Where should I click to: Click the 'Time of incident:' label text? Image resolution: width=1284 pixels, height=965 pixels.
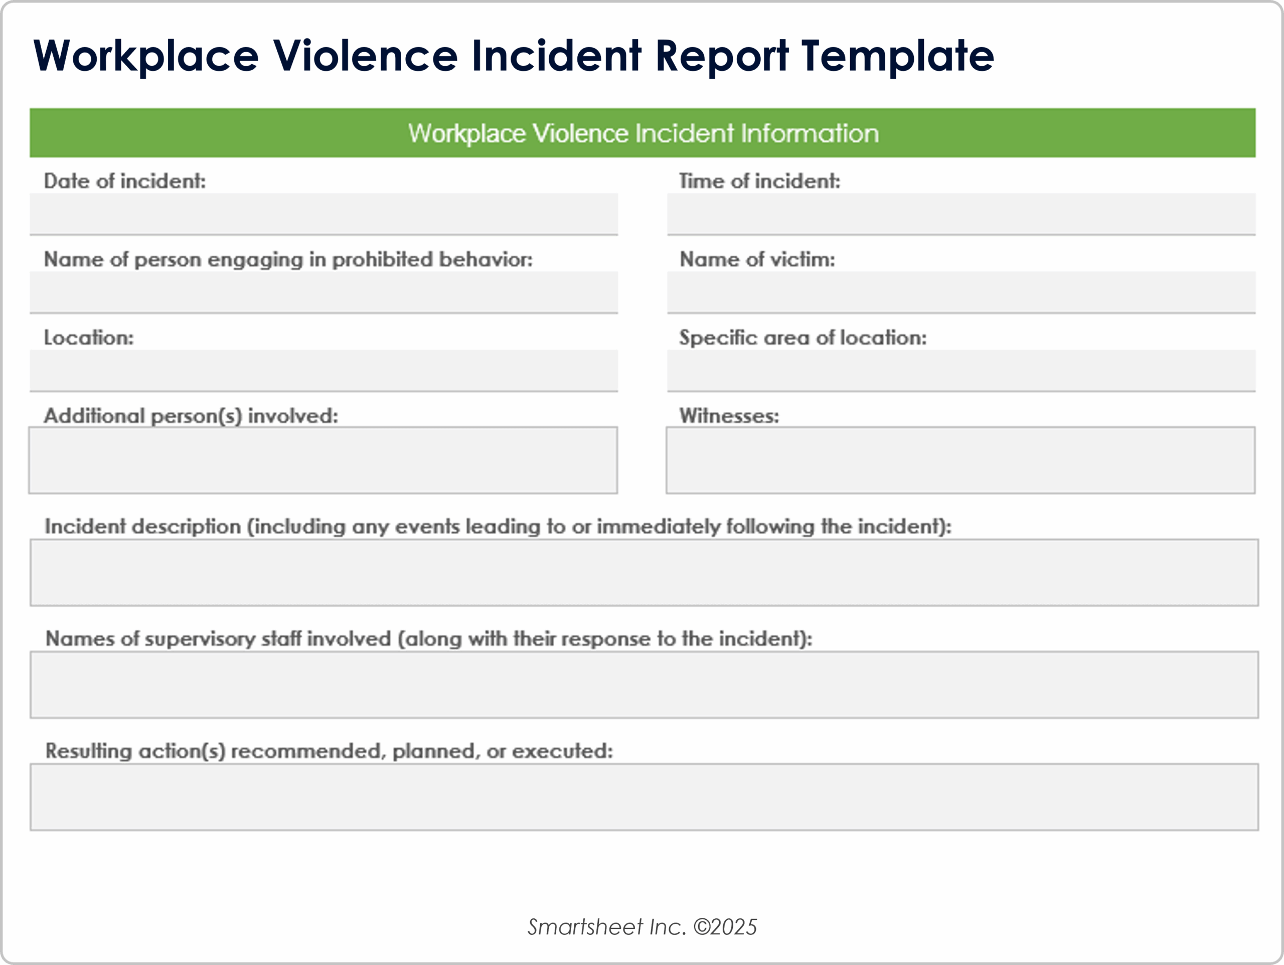click(759, 181)
